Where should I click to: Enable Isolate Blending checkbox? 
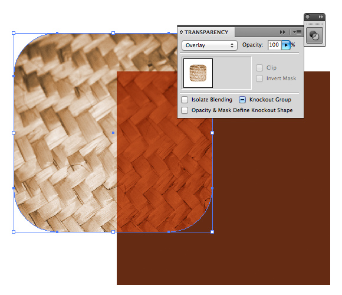point(185,100)
